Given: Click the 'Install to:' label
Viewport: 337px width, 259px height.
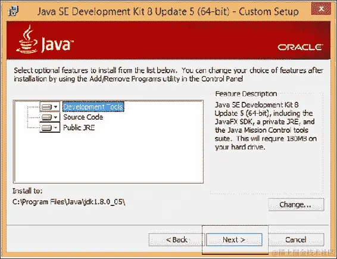Looking at the screenshot, I should 27,191.
